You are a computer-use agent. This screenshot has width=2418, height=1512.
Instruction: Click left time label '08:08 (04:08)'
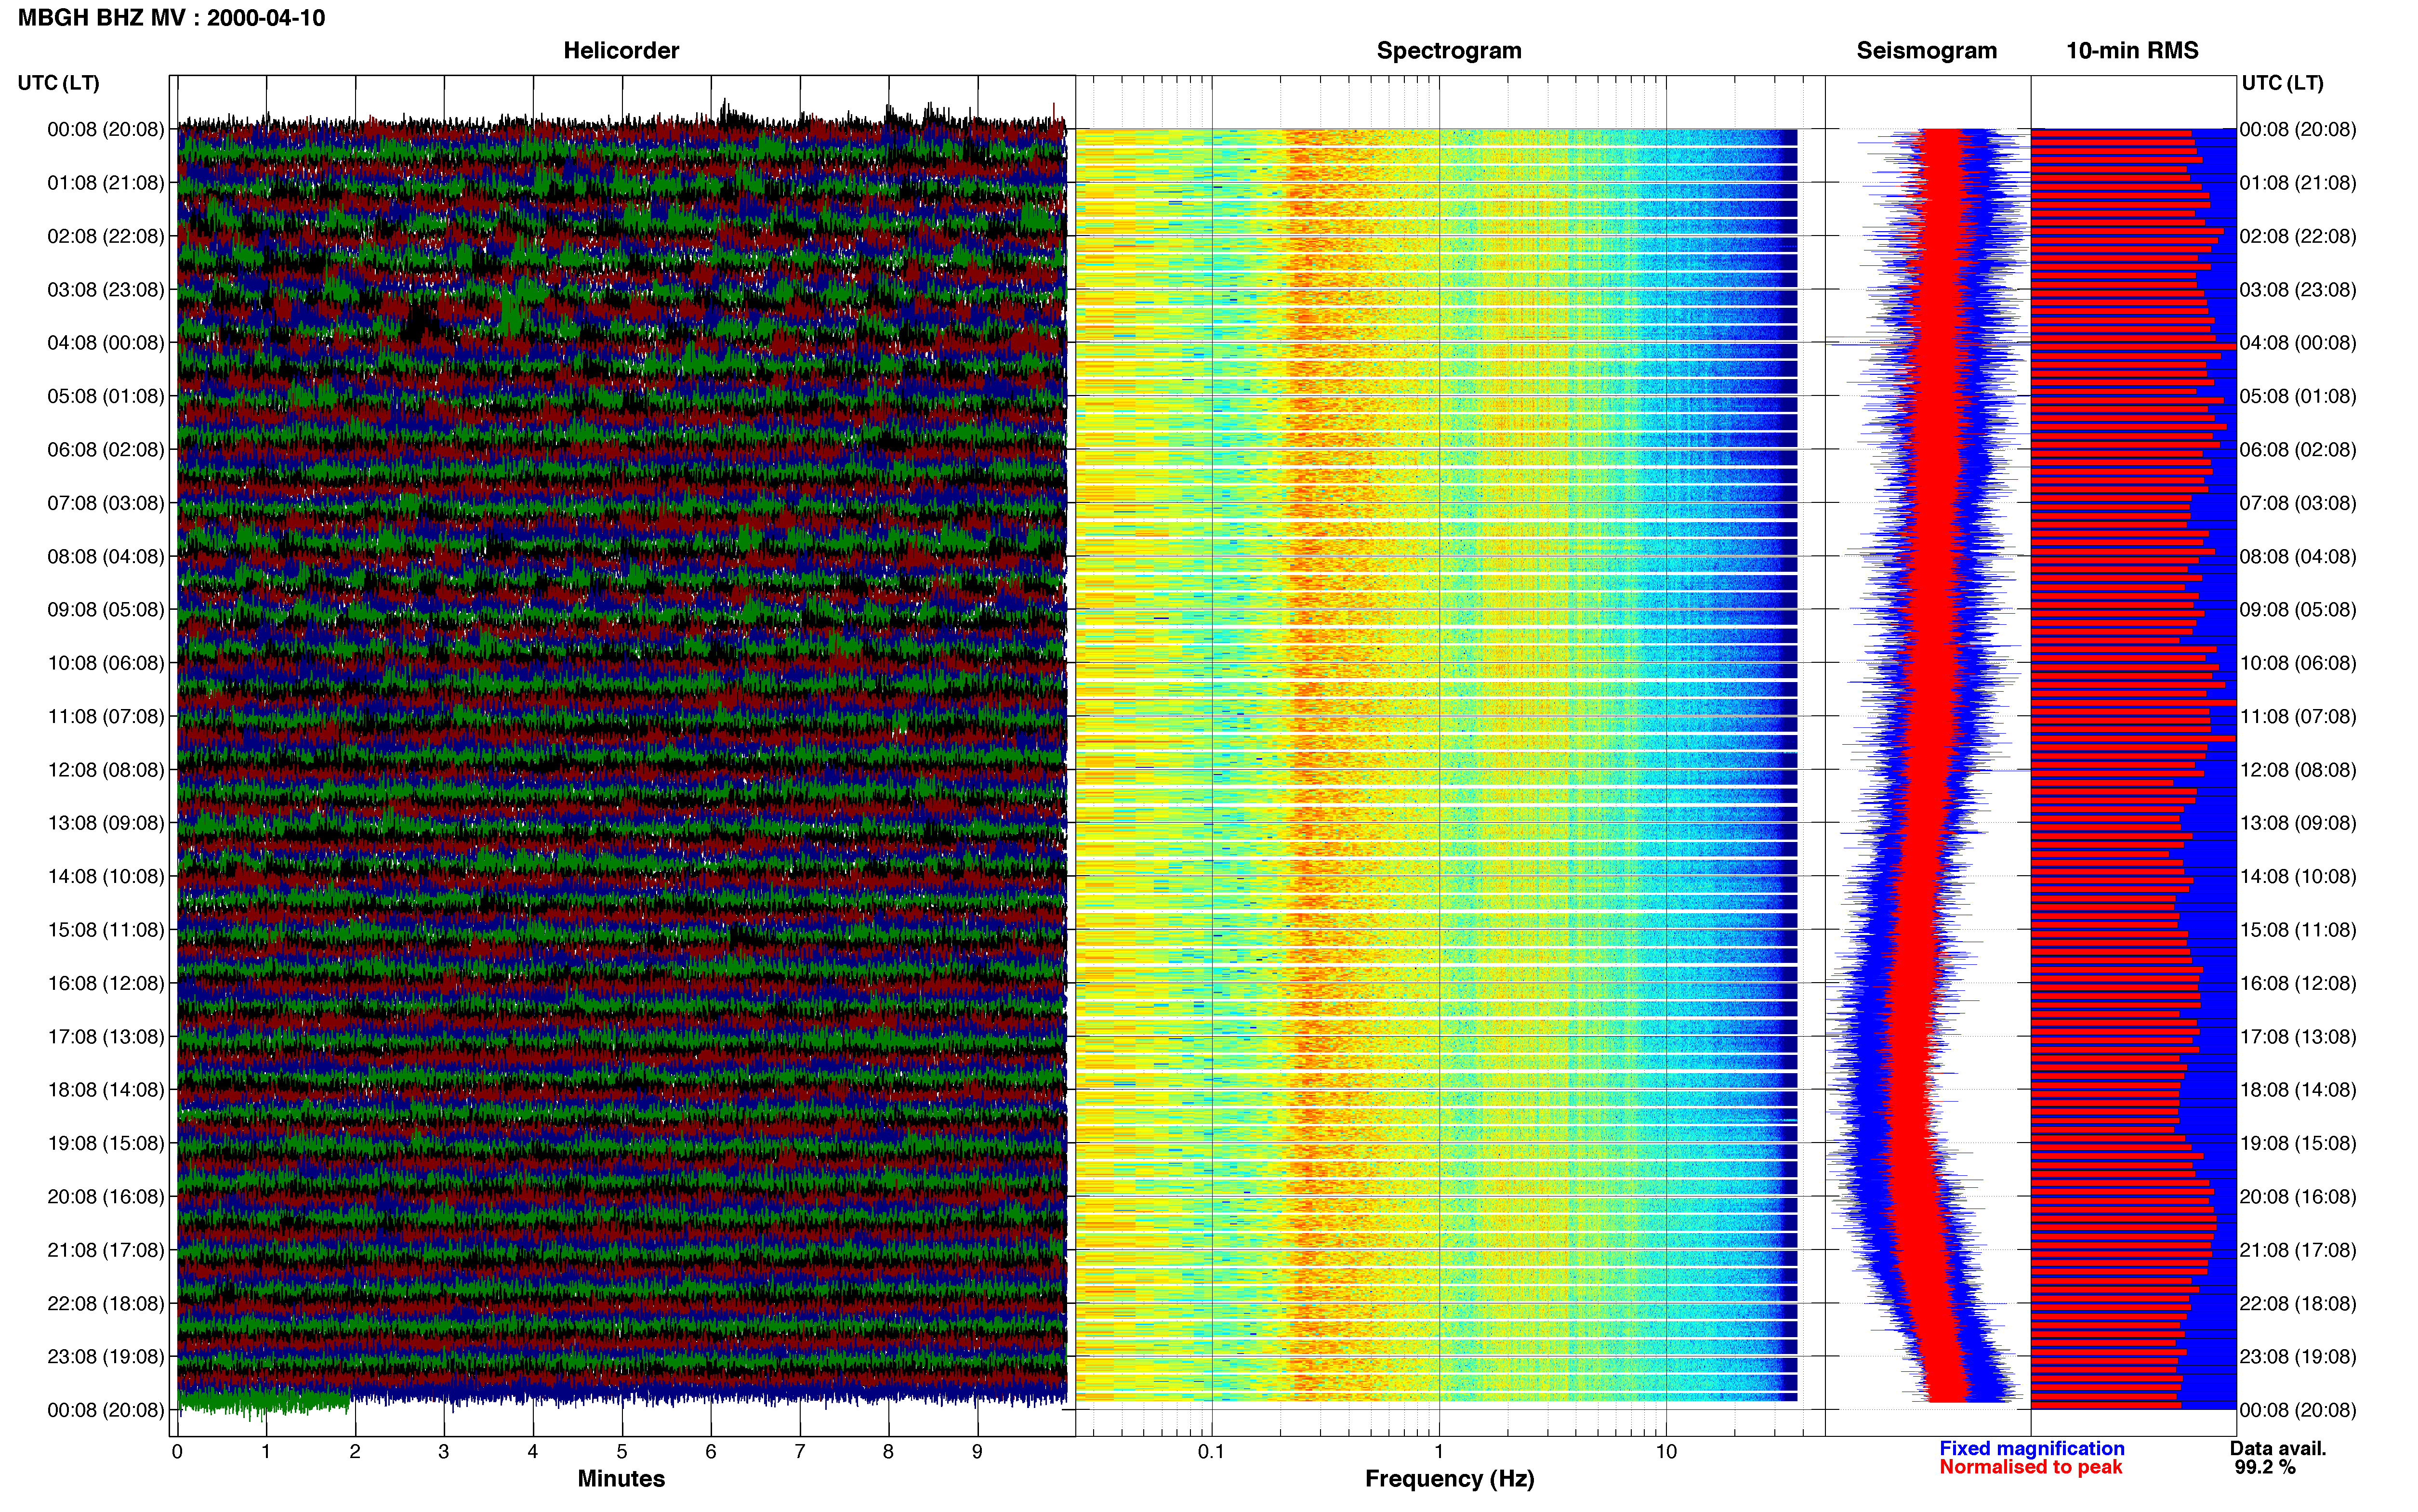pyautogui.click(x=105, y=556)
